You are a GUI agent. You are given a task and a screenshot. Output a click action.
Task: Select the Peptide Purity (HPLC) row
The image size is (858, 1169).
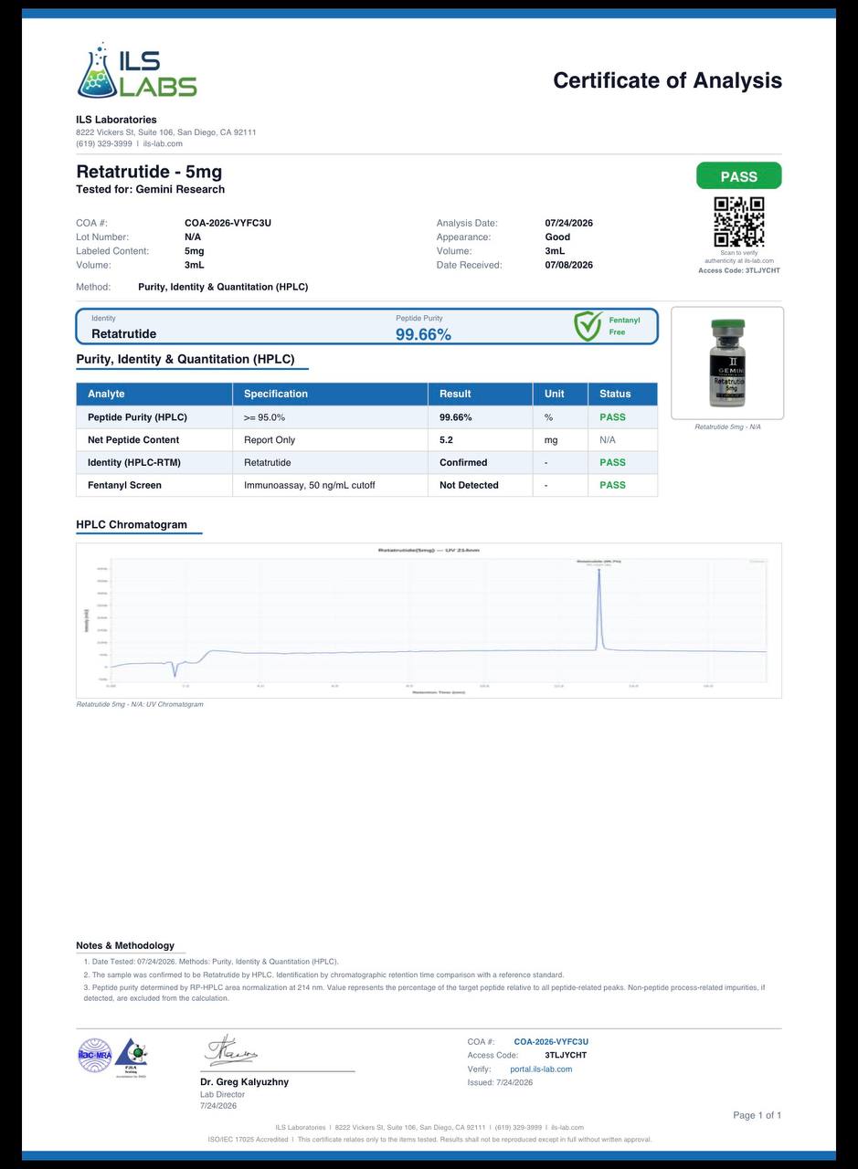pos(366,417)
